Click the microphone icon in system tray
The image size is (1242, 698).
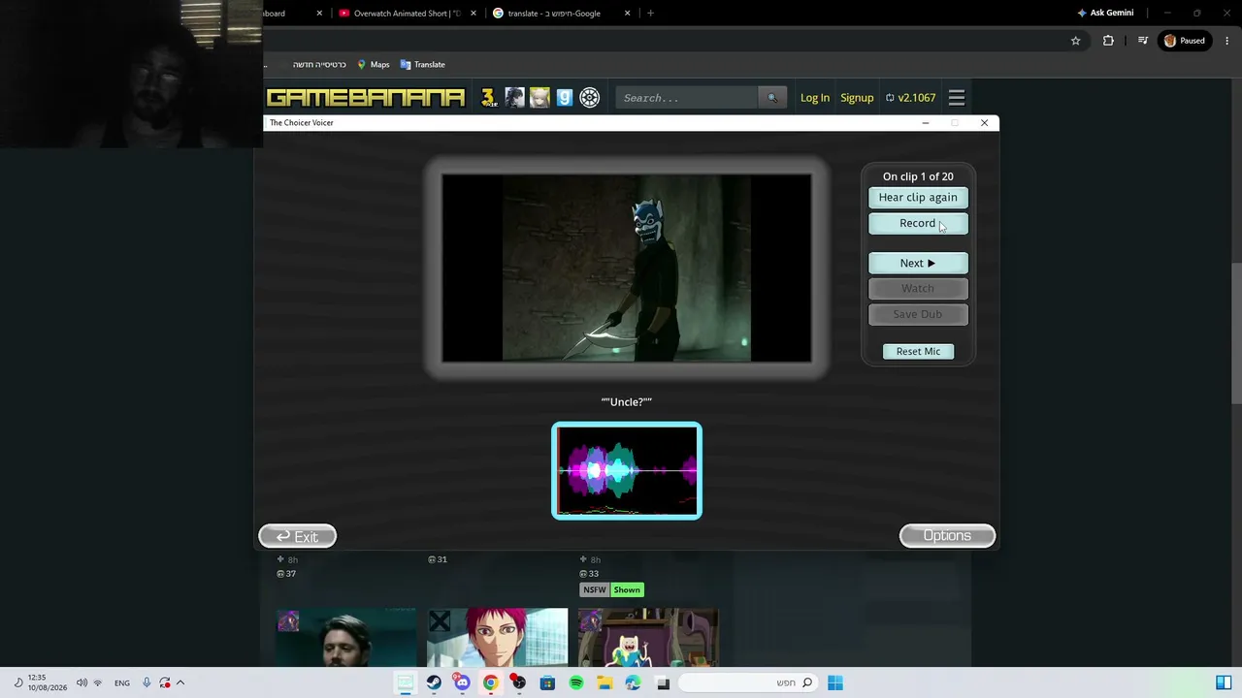click(x=147, y=683)
